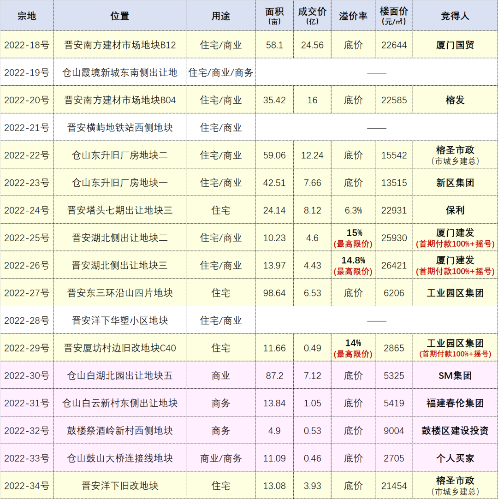Select the 商业/商务 usage cell
The height and width of the screenshot is (499, 498).
pyautogui.click(x=220, y=458)
